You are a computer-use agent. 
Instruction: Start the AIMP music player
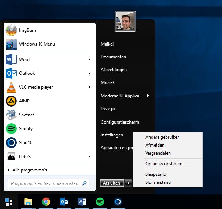24,101
